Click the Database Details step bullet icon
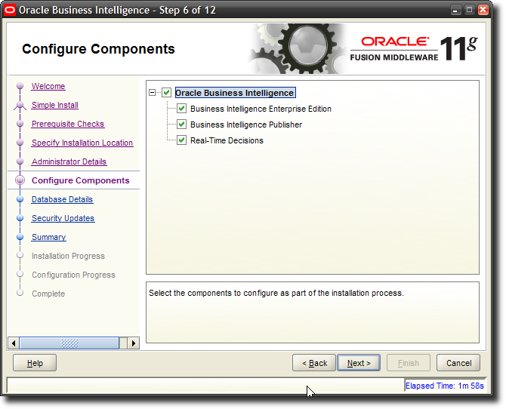Screen dimensions: 506x409 click(20, 199)
